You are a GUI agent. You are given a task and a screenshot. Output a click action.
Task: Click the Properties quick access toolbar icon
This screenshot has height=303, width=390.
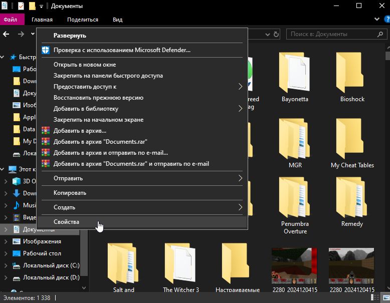[21, 6]
